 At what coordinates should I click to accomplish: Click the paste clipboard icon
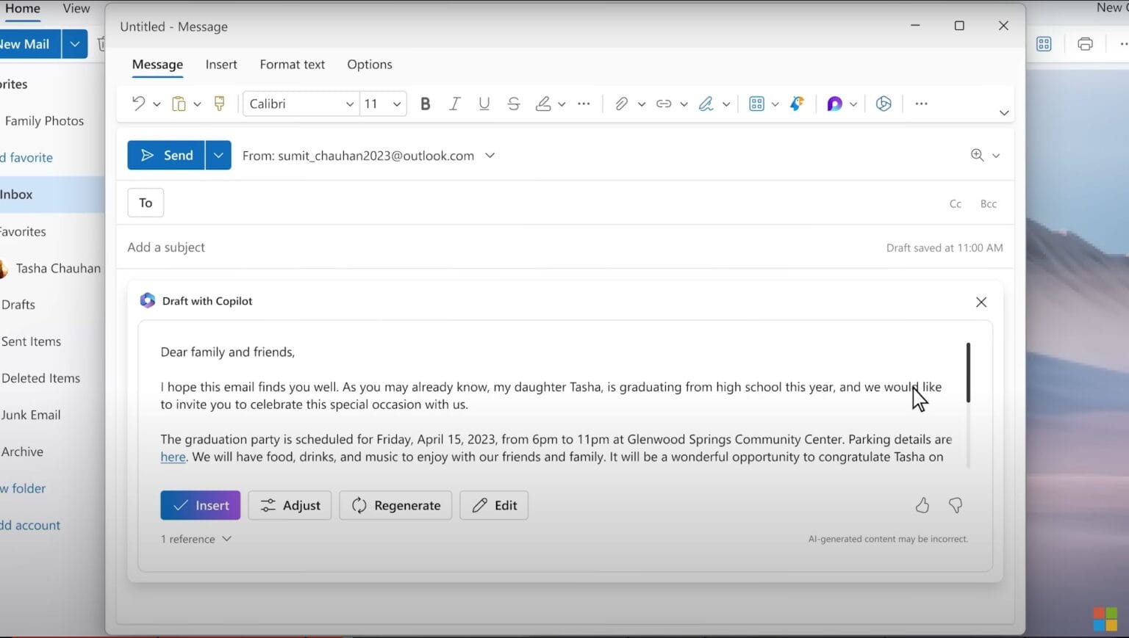[x=179, y=104]
